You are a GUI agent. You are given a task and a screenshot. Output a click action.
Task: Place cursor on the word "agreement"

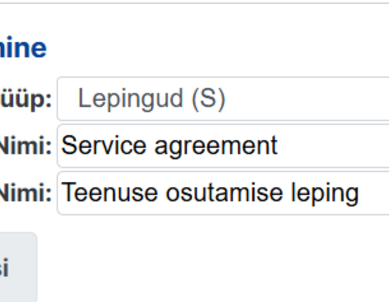point(216,147)
